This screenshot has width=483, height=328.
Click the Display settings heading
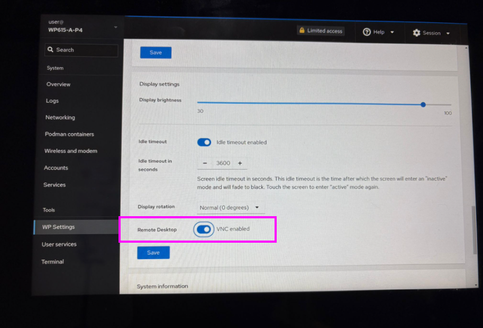click(159, 84)
